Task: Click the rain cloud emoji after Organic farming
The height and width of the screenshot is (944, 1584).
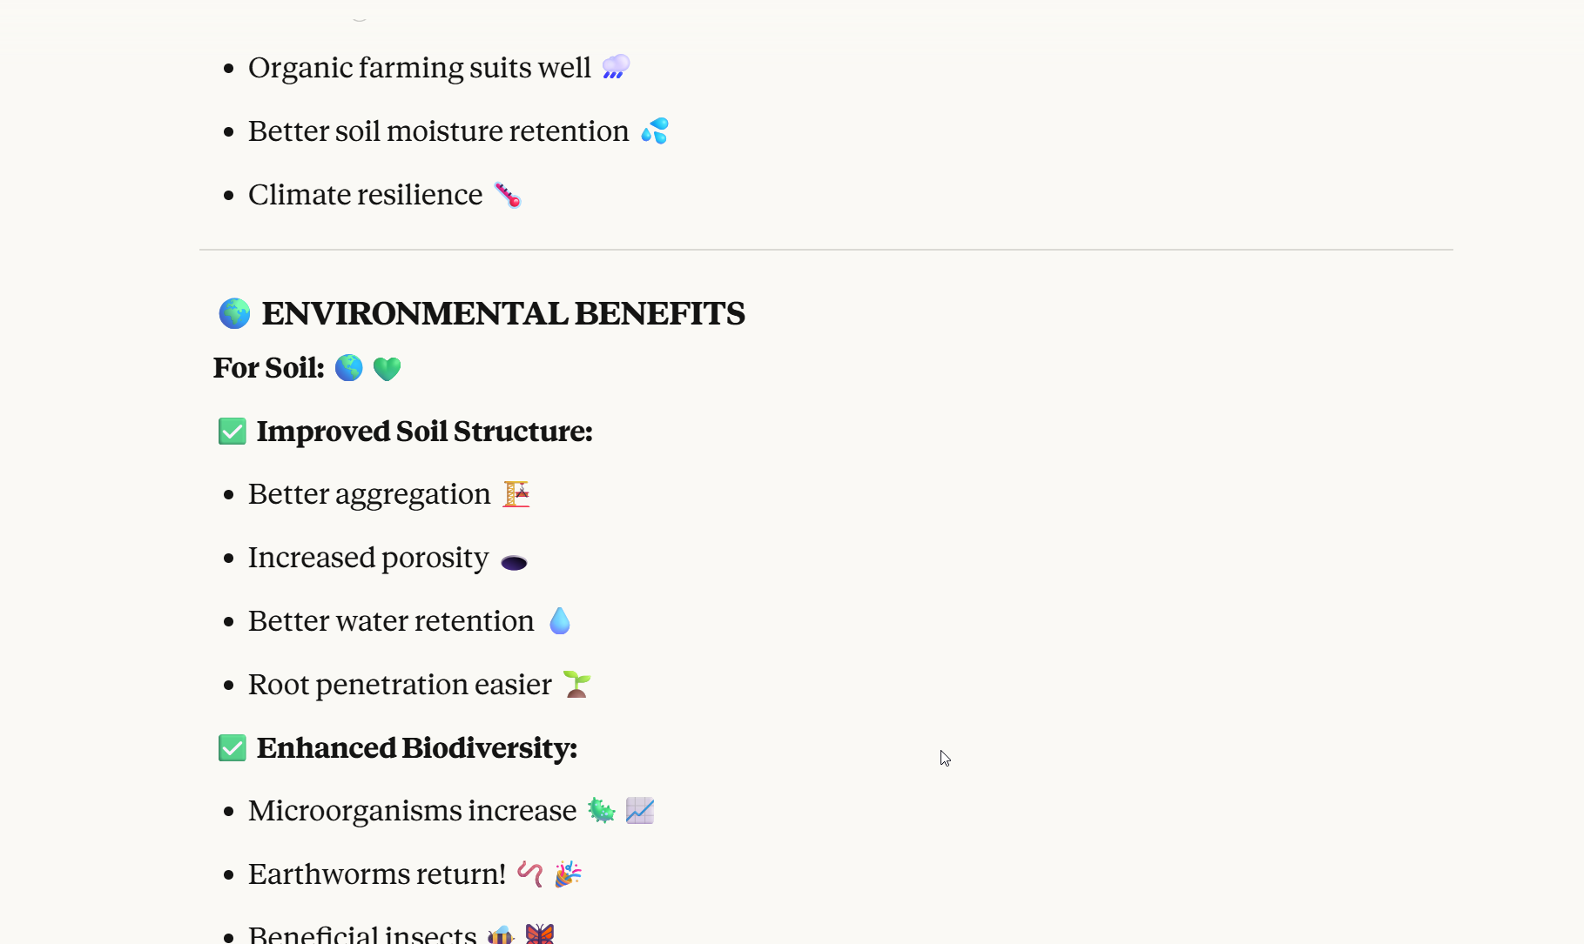Action: tap(616, 67)
